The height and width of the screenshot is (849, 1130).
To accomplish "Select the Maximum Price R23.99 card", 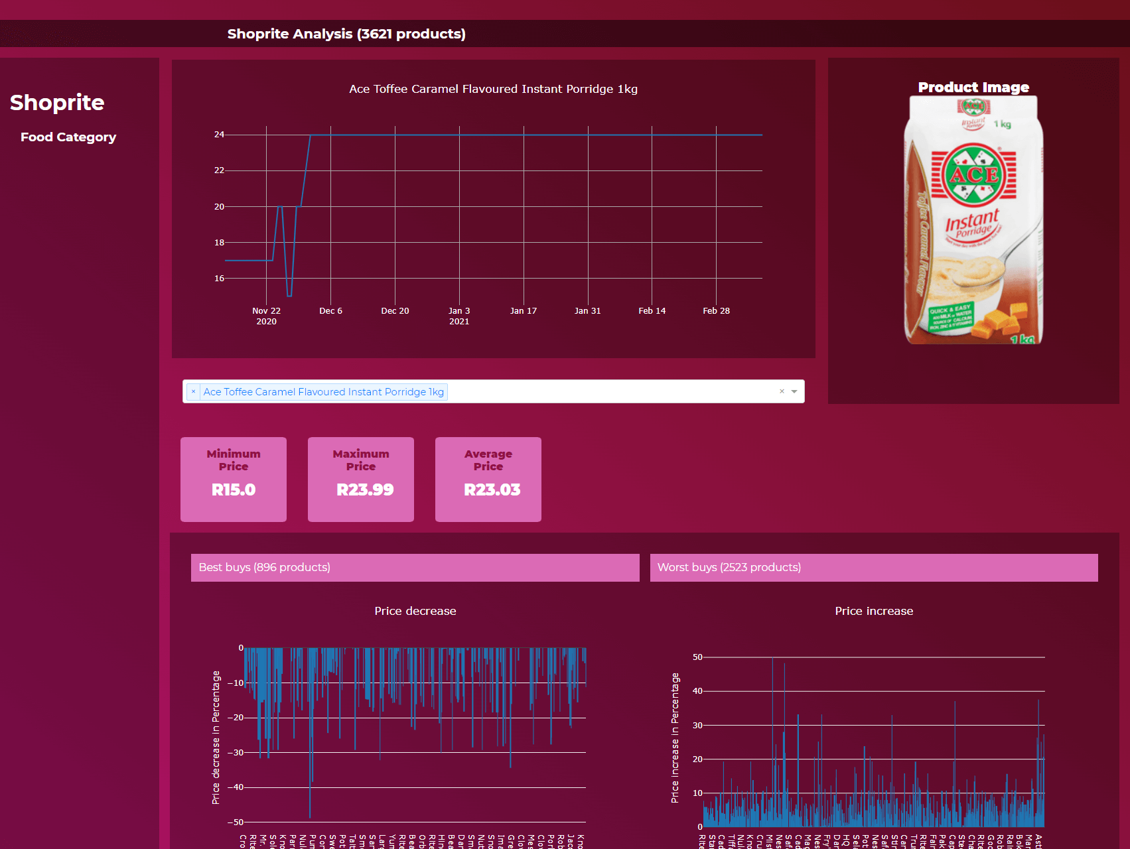I will tap(361, 479).
